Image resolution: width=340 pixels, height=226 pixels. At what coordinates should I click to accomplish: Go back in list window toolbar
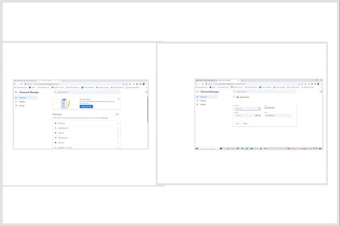[15, 84]
